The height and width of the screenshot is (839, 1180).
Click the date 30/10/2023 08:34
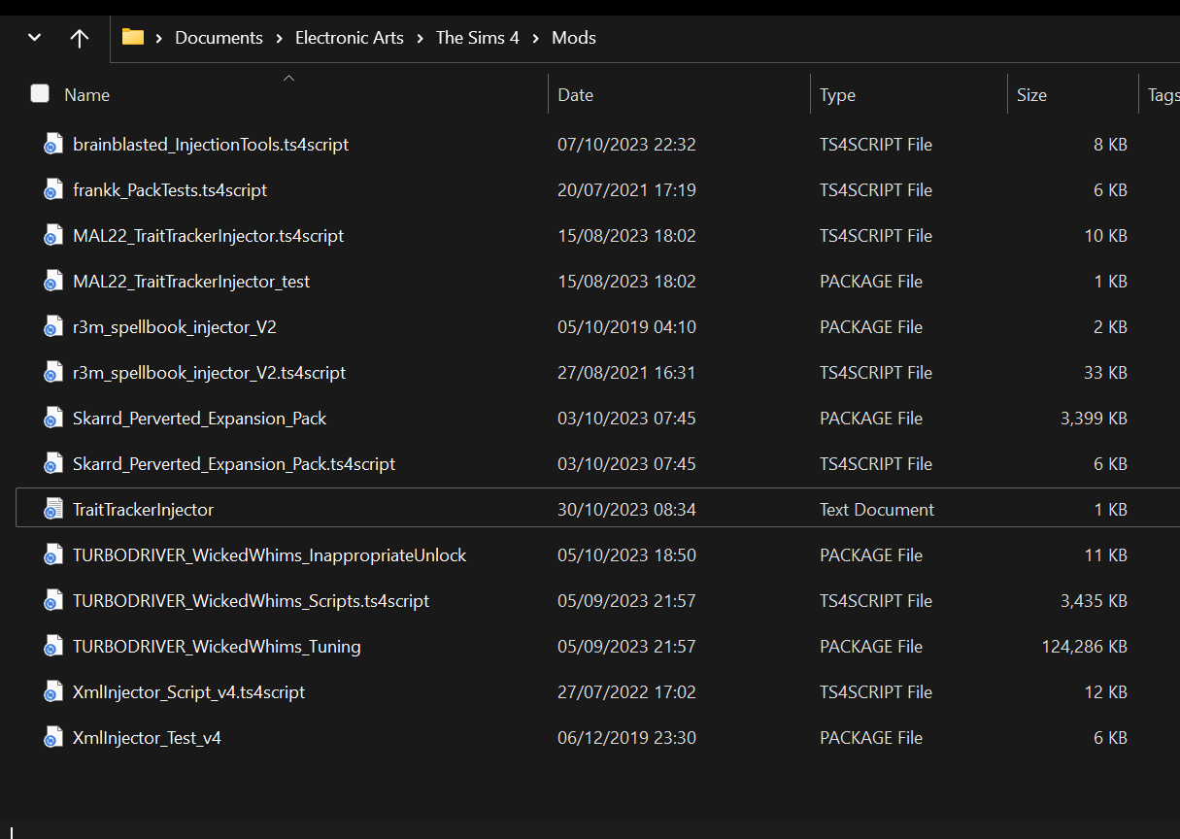pos(626,510)
